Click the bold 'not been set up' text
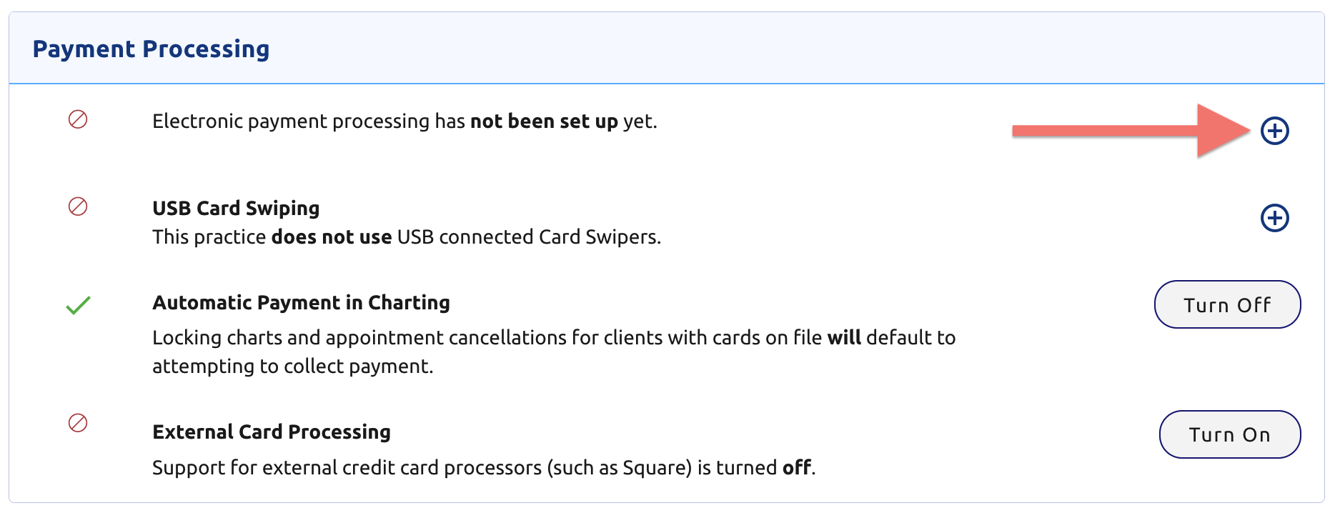The height and width of the screenshot is (513, 1335). [x=544, y=121]
